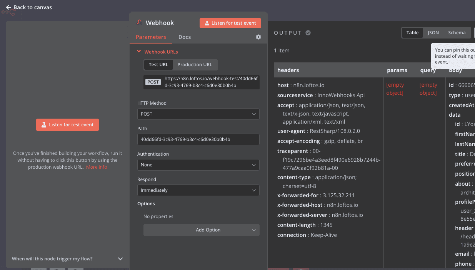The height and width of the screenshot is (270, 475).
Task: Select the Parameters tab
Action: [x=151, y=37]
